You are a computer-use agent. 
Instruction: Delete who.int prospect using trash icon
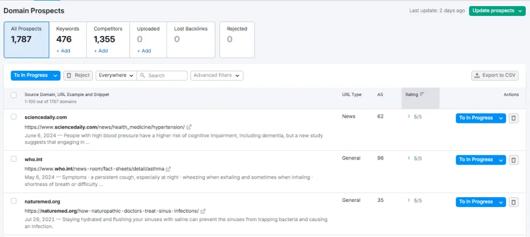[513, 160]
